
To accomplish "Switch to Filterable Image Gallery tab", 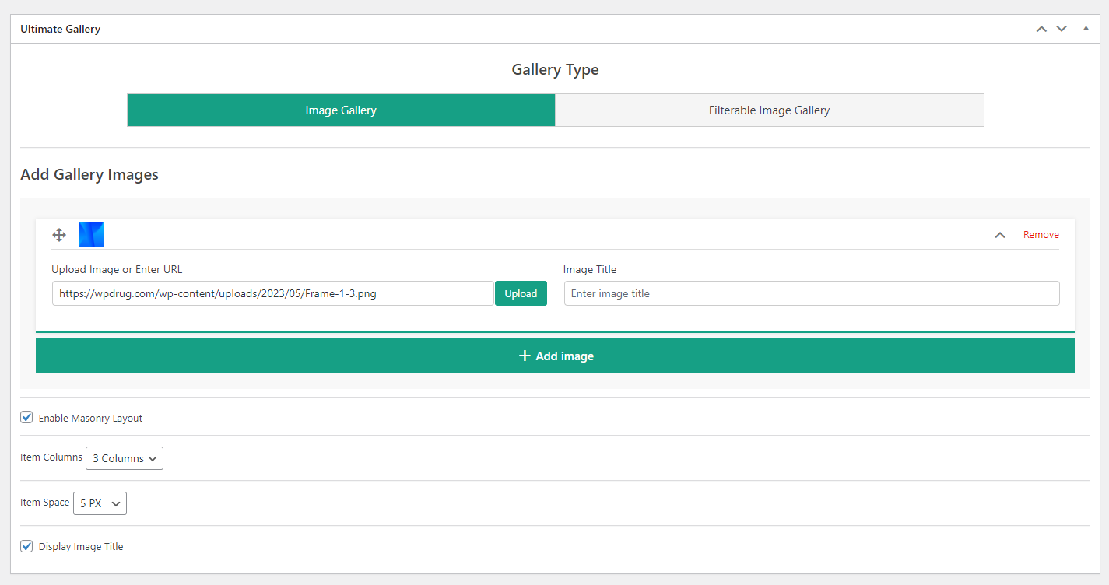I will 769,110.
